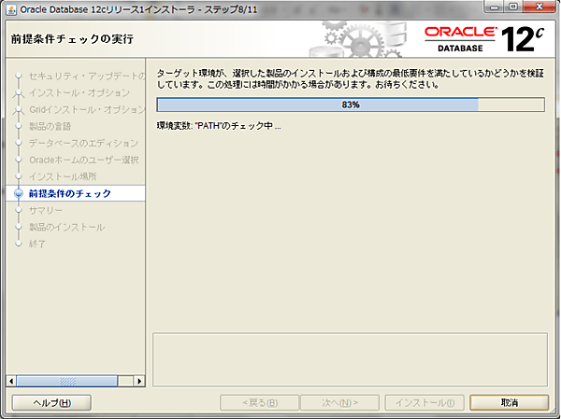The height and width of the screenshot is (419, 561).
Task: Select the データベースのエディション step
Action: click(83, 143)
